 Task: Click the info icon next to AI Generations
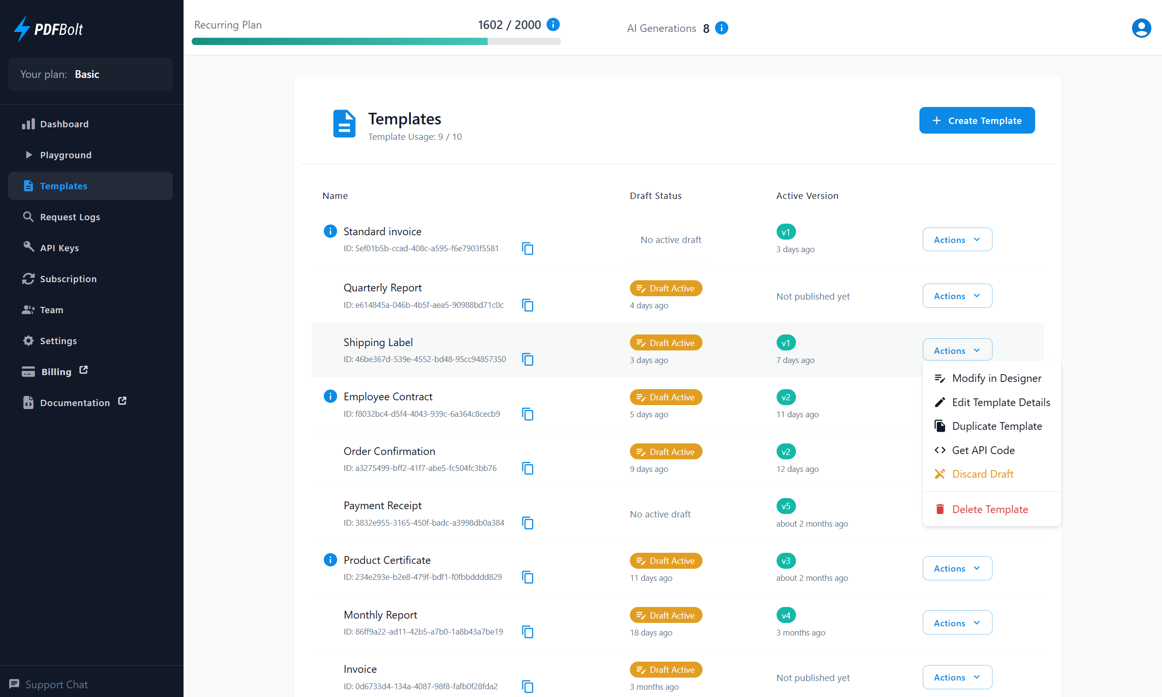[721, 28]
